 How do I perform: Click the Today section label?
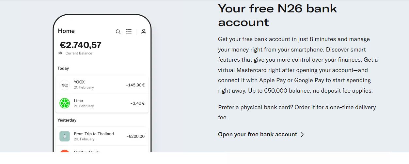tap(63, 68)
